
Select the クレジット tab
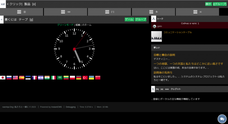[176, 89]
